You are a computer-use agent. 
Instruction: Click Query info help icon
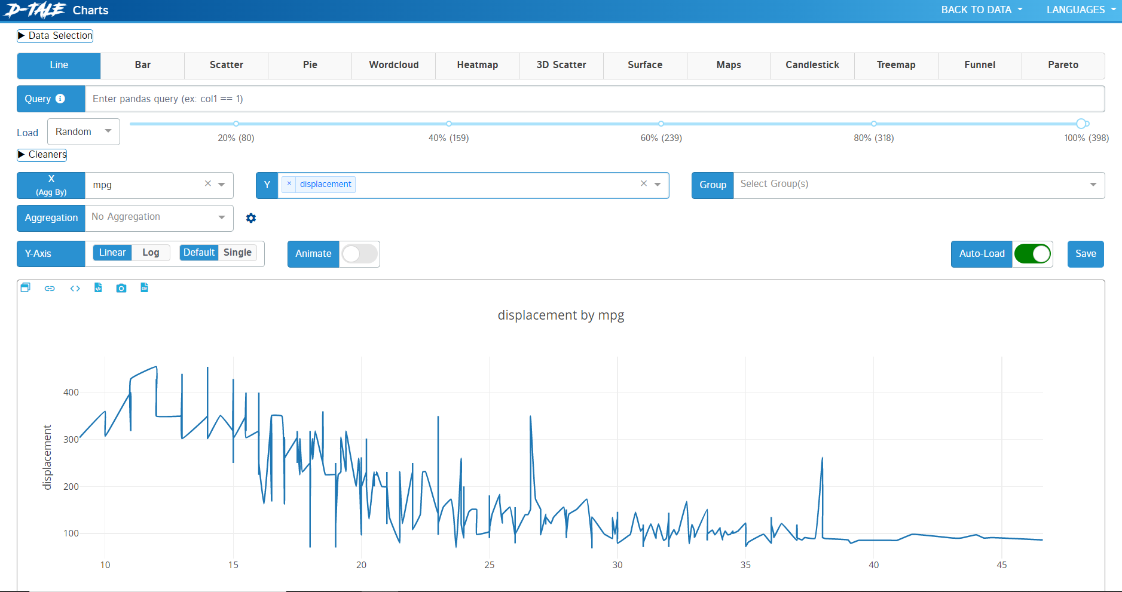(x=60, y=99)
